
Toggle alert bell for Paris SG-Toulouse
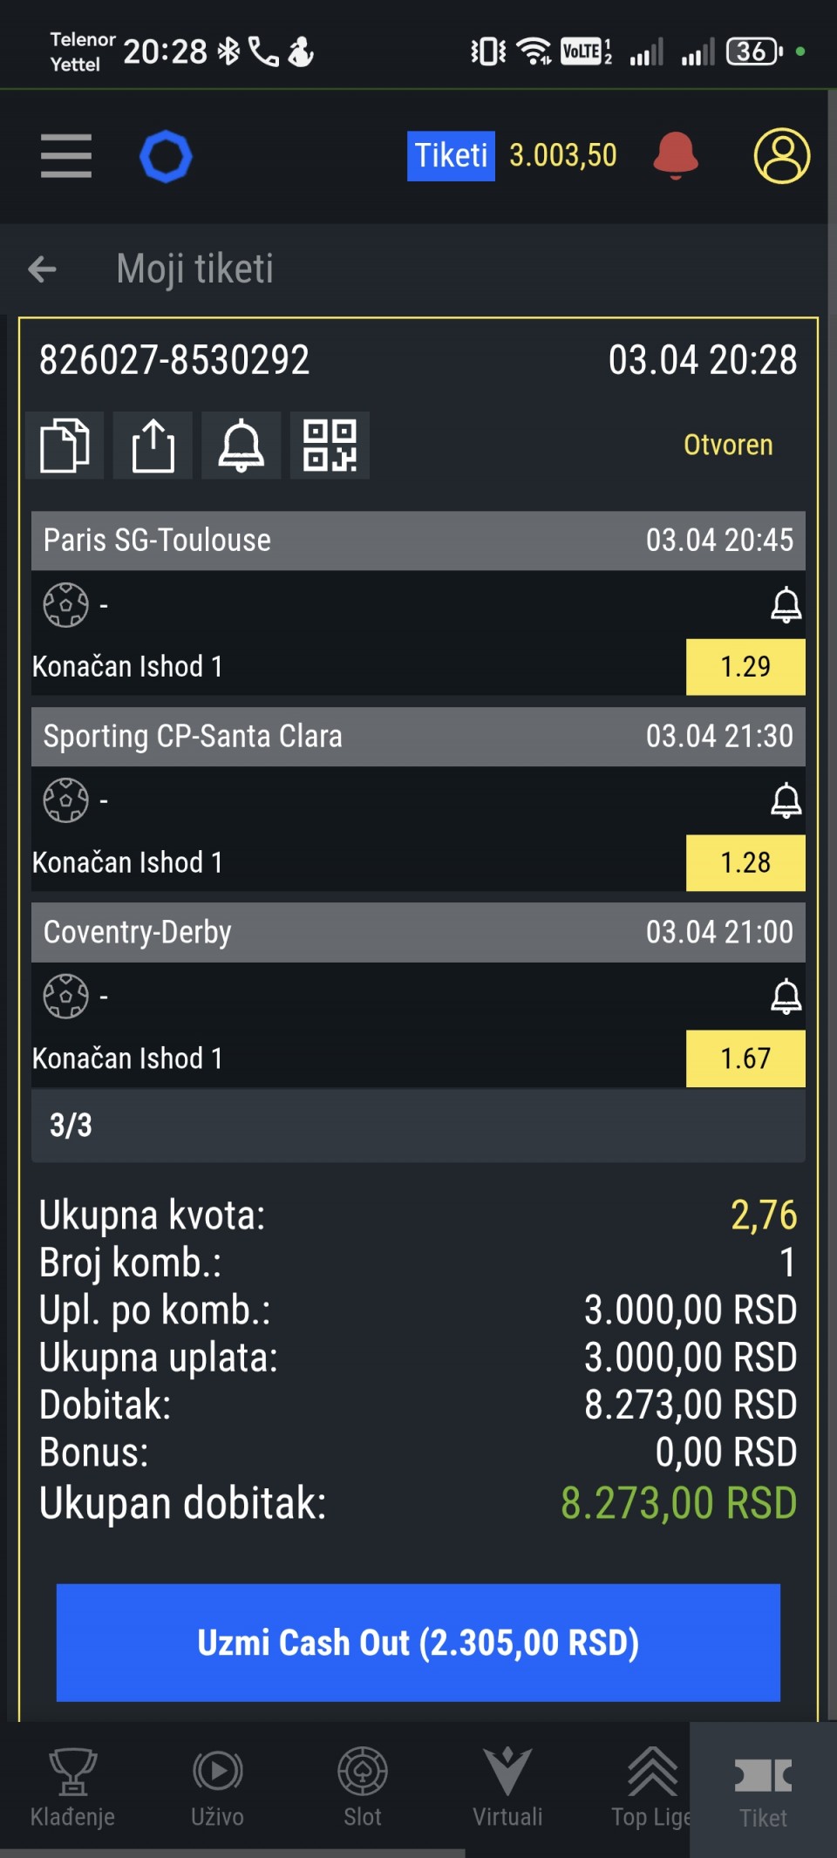pos(786,605)
